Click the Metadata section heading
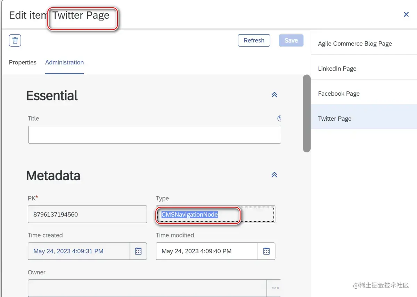The width and height of the screenshot is (417, 297). 53,176
